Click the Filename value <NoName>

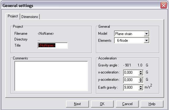click(x=46, y=34)
